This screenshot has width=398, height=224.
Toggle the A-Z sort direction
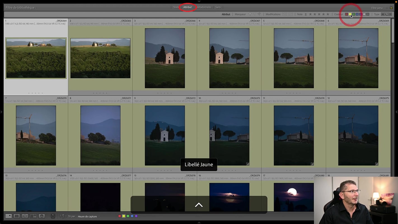click(x=63, y=216)
